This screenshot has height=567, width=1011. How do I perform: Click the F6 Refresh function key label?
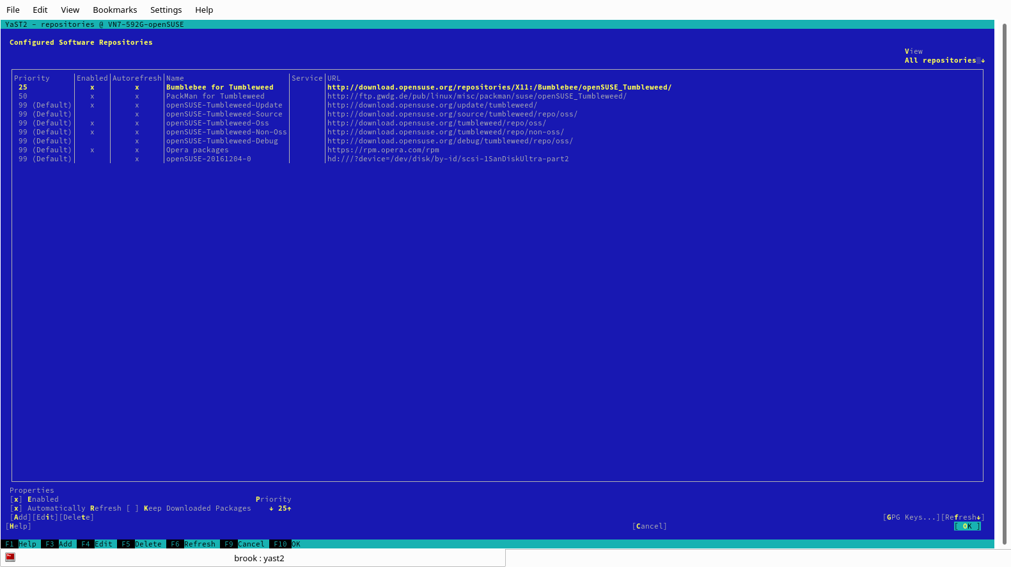pyautogui.click(x=191, y=544)
